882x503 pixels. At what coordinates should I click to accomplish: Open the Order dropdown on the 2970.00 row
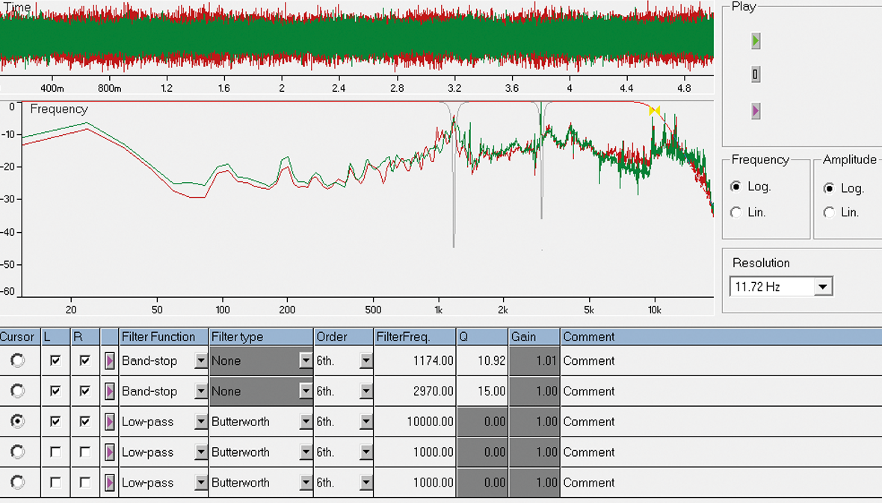[x=366, y=392]
